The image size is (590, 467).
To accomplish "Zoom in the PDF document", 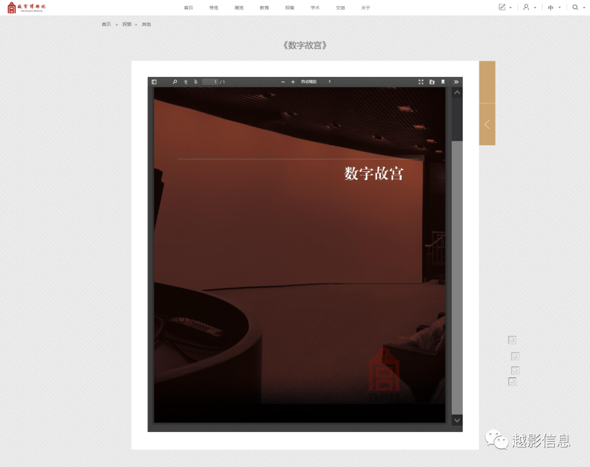I will pos(293,82).
